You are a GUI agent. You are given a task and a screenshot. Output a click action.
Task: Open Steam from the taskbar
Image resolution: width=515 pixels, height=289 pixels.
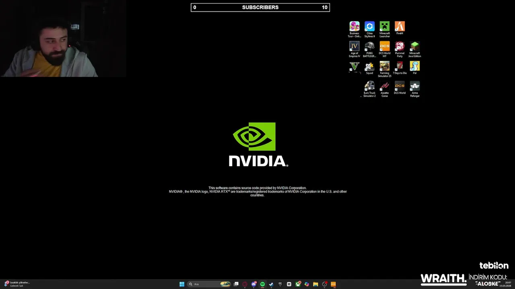(271, 284)
